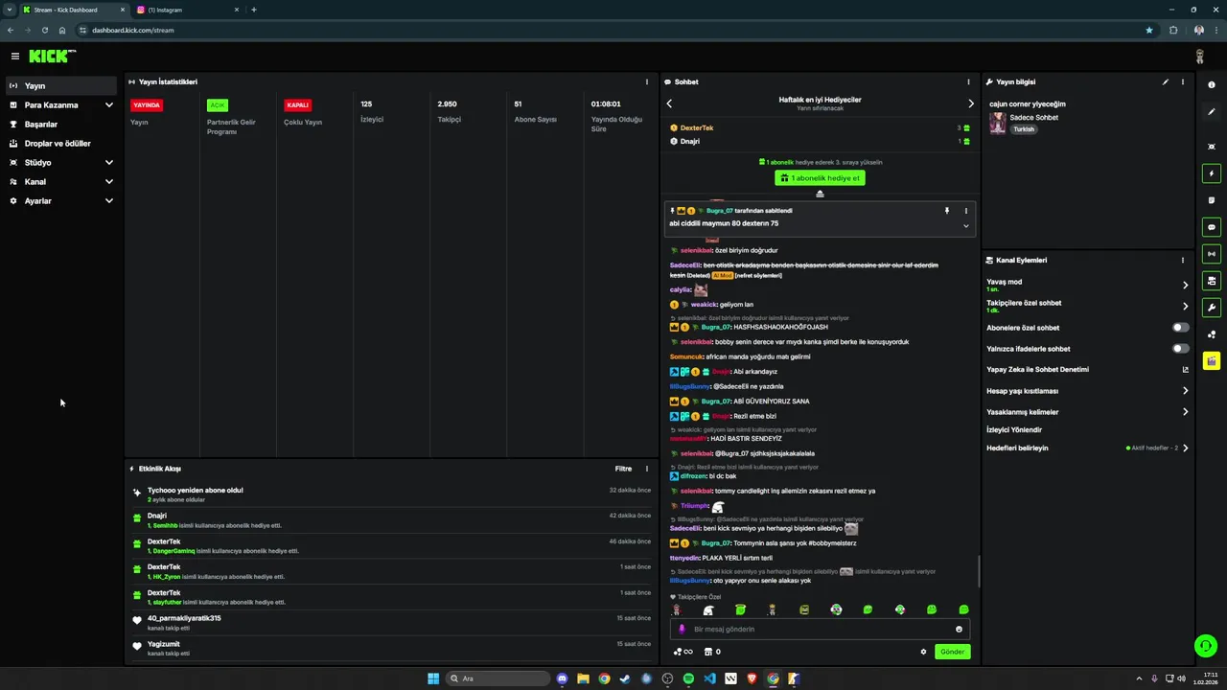Screen dimensions: 1227x690
Task: Open the Yayın bilgisi three-dot menu
Action: pos(1183,82)
